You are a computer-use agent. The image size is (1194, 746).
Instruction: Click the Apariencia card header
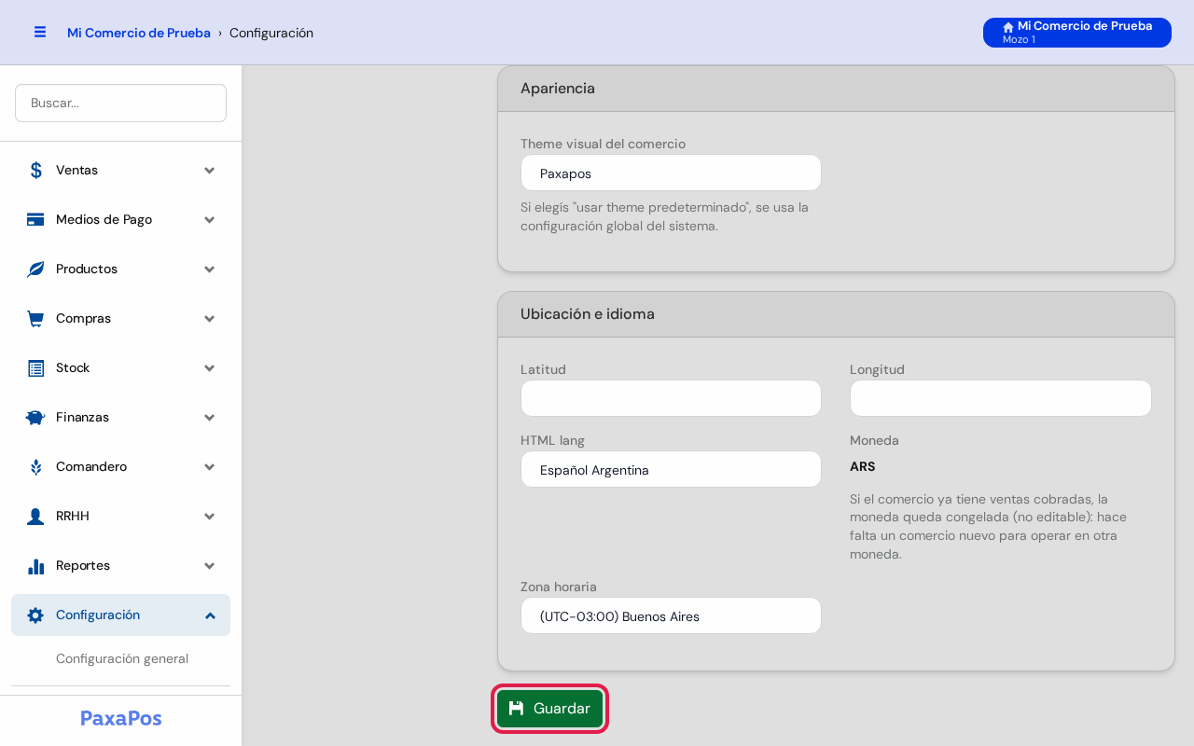tap(836, 89)
